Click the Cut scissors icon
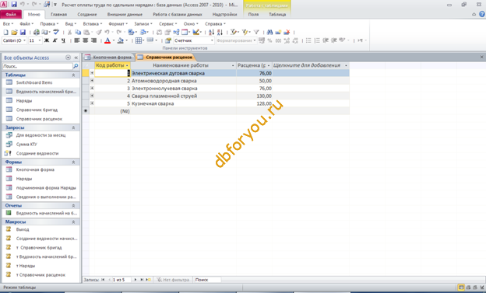This screenshot has height=293, width=486. (x=69, y=32)
